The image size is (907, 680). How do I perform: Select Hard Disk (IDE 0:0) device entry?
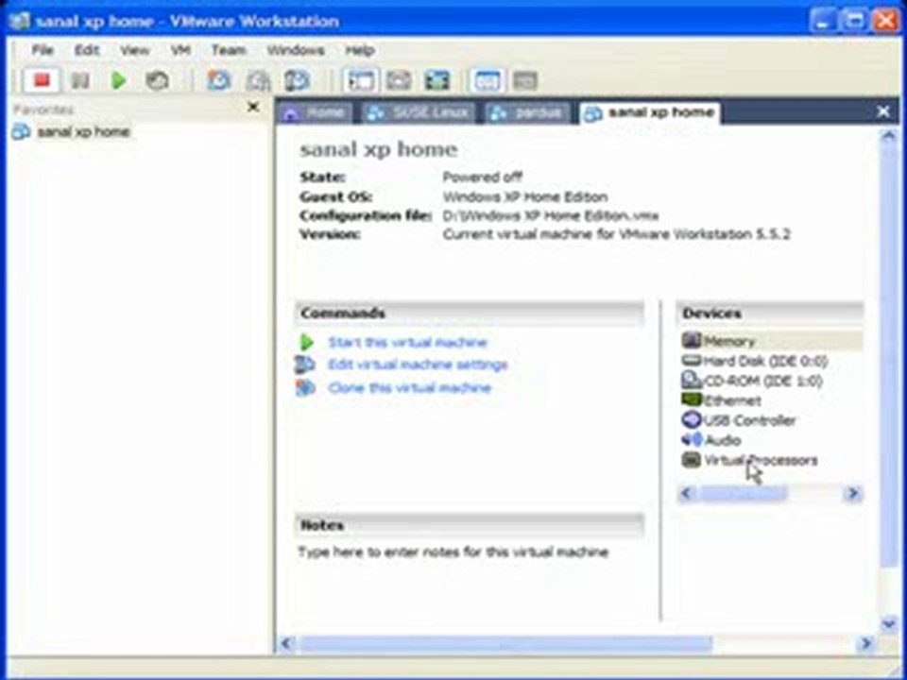tap(765, 362)
